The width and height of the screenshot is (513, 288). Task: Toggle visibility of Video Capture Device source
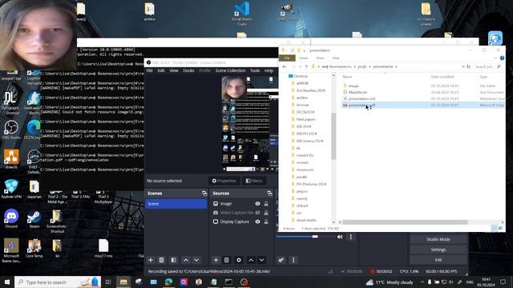(258, 213)
